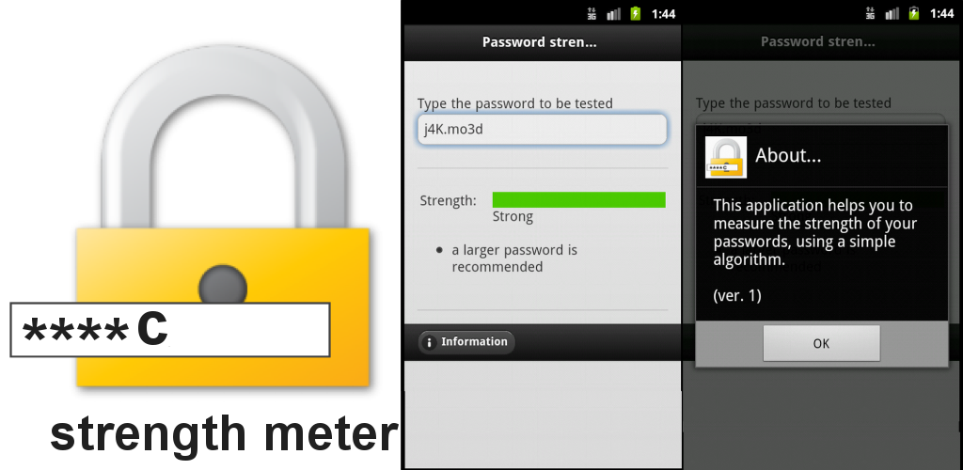Click the green Strength progress bar
Viewport: 963px width, 470px height.
click(578, 200)
